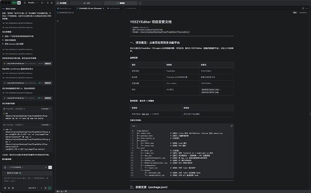311x193 pixels.
Task: Open the warnings triangle in the status bar
Action: coord(61,191)
